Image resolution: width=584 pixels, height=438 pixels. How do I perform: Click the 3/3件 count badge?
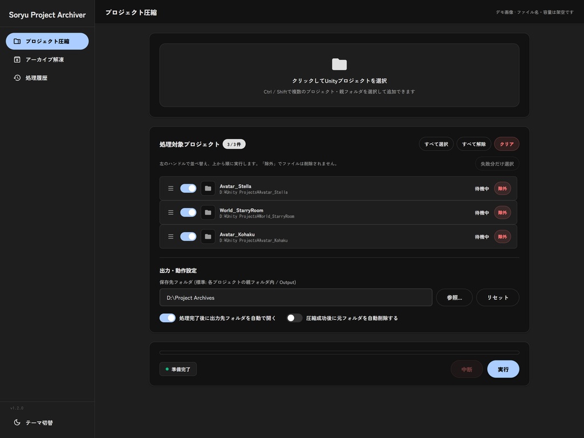(234, 144)
